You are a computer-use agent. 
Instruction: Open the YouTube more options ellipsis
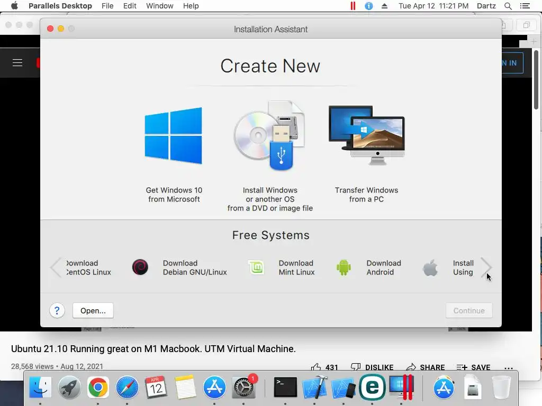(x=509, y=368)
